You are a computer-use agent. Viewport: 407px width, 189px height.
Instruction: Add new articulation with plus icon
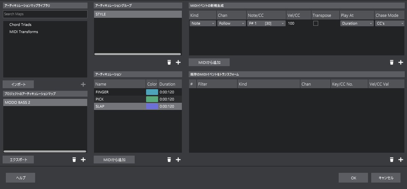[178, 160]
